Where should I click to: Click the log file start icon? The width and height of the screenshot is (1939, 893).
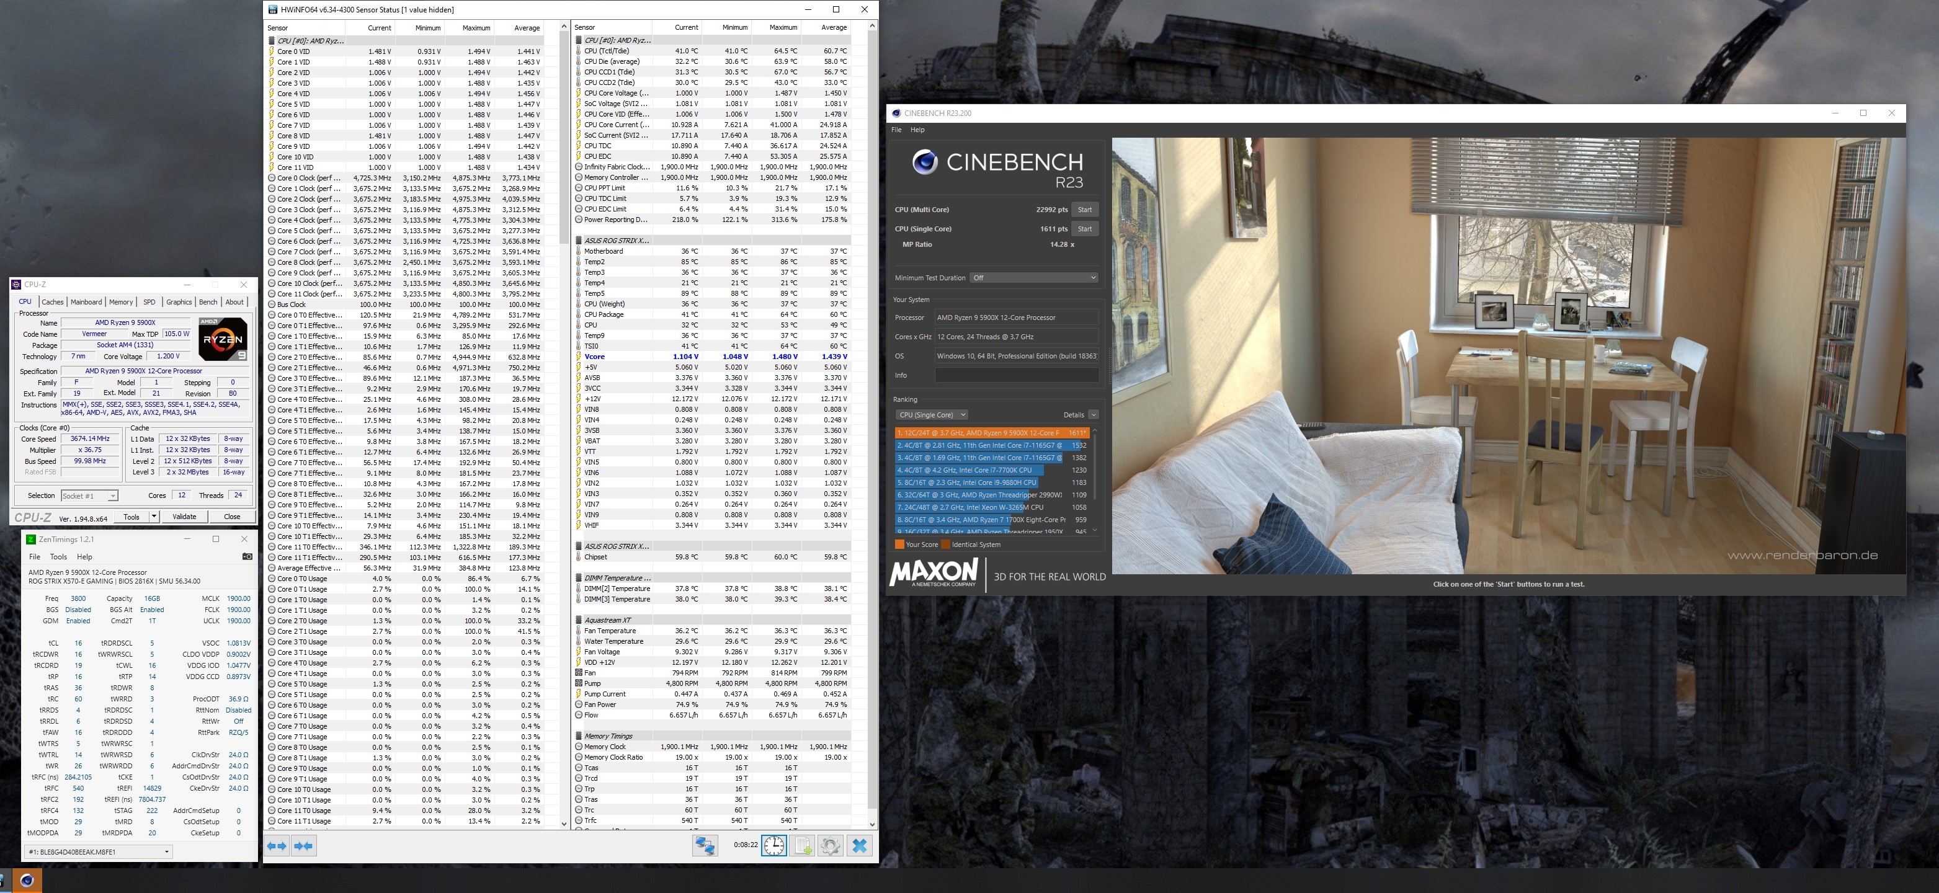tap(803, 846)
